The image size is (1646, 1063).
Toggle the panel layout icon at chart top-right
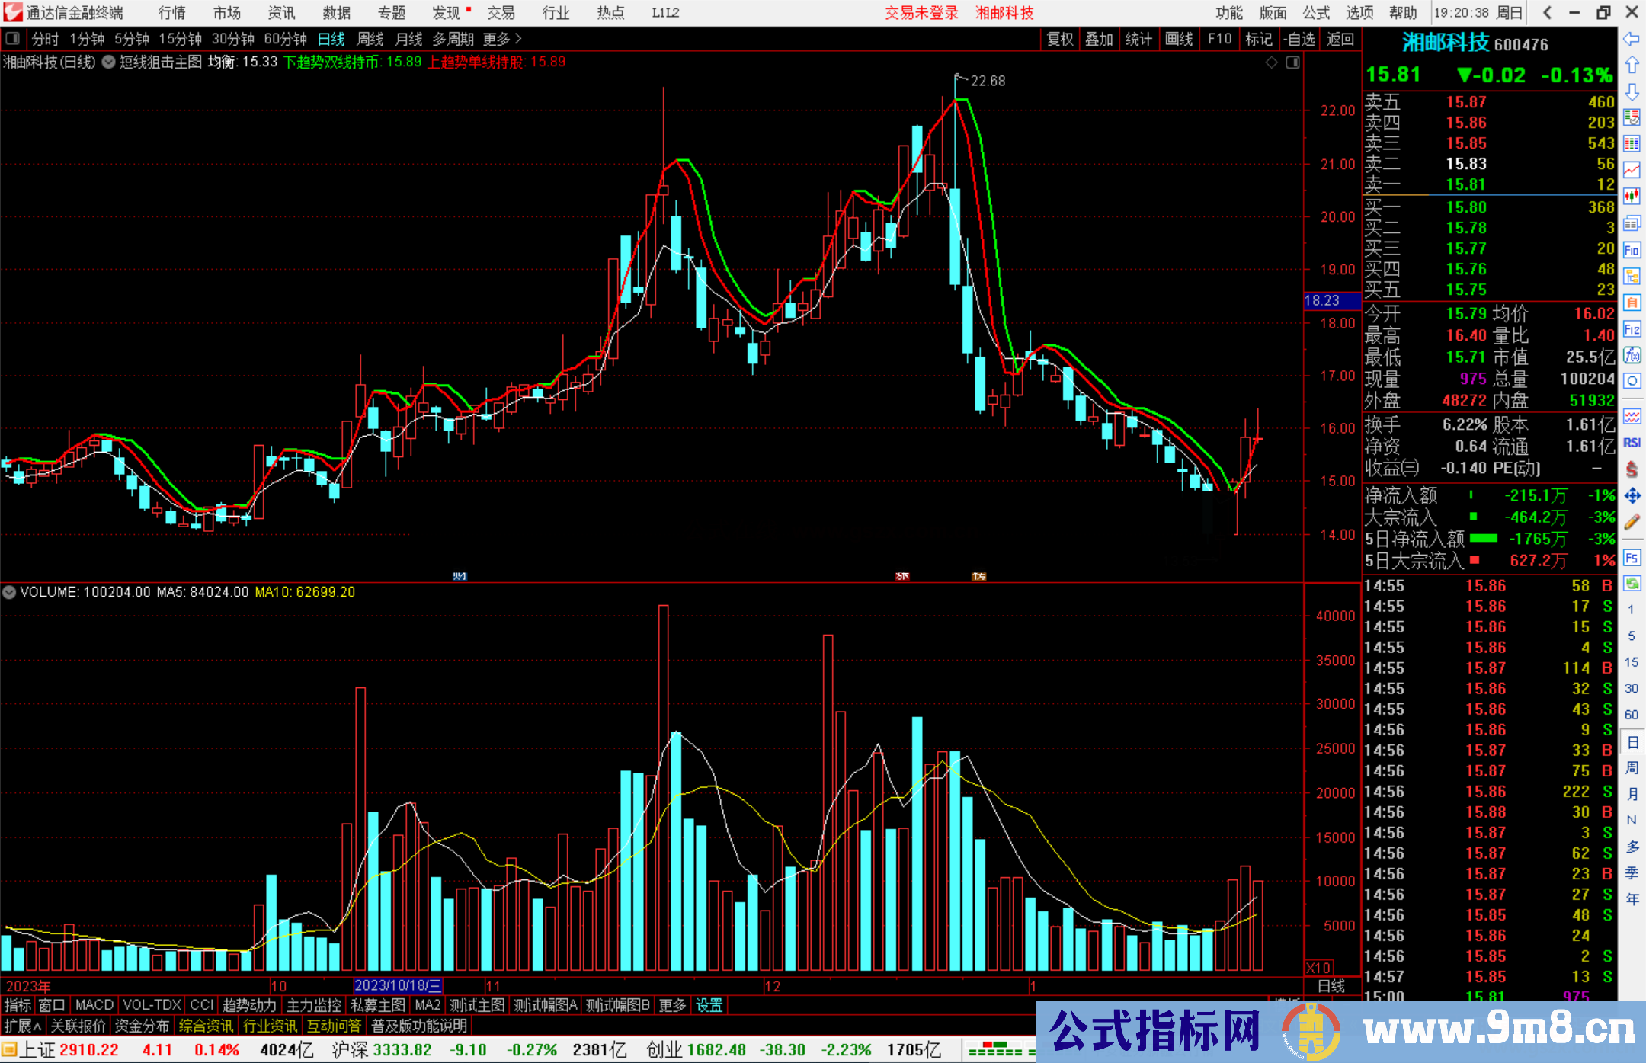(1292, 62)
